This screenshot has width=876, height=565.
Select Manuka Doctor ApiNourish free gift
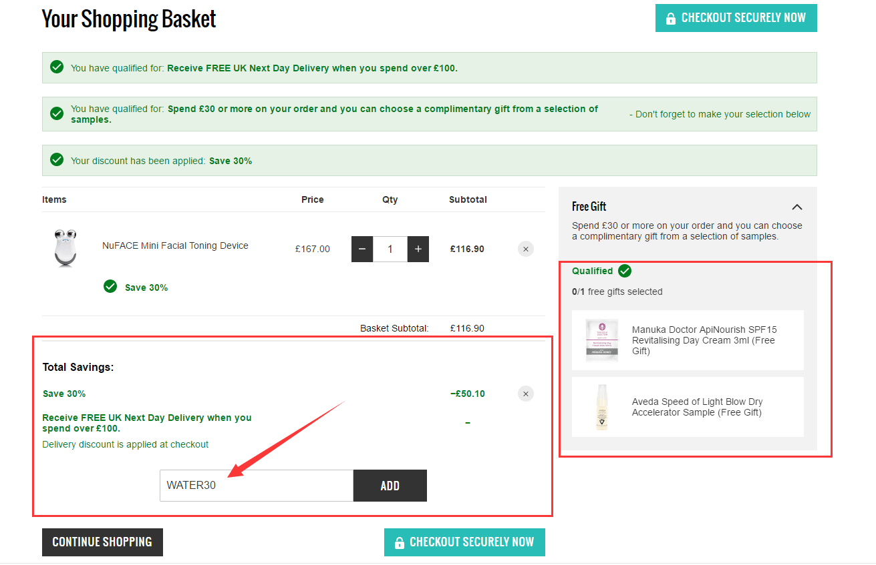[688, 340]
